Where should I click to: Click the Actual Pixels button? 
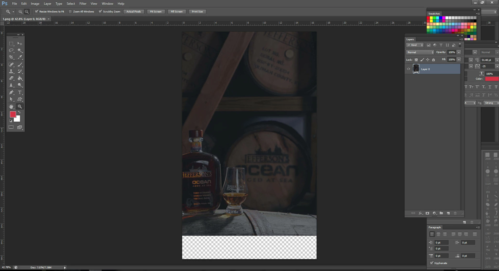(x=134, y=12)
